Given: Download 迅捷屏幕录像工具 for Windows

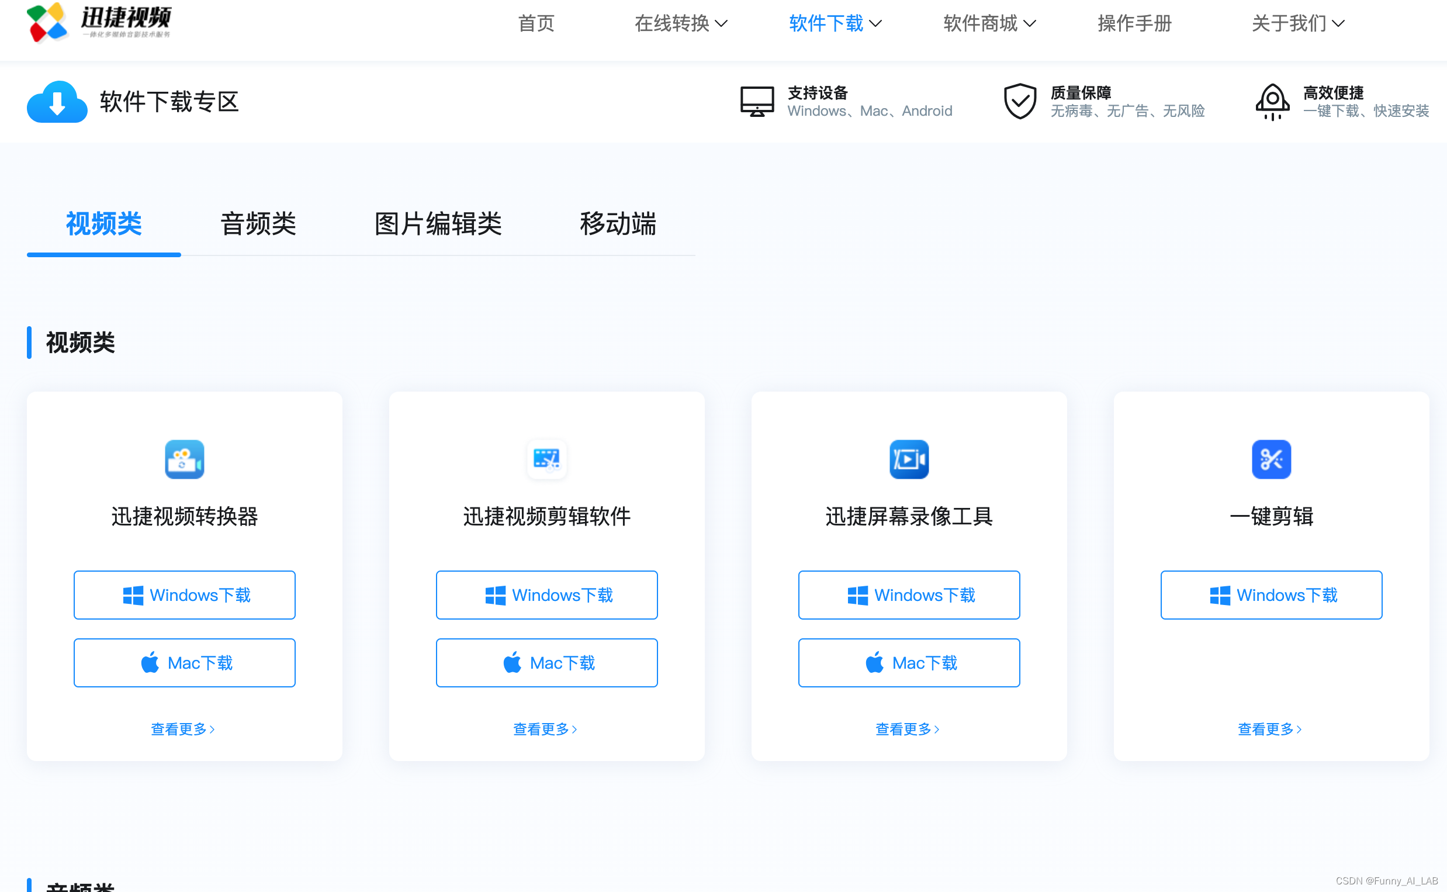Looking at the screenshot, I should [x=909, y=594].
